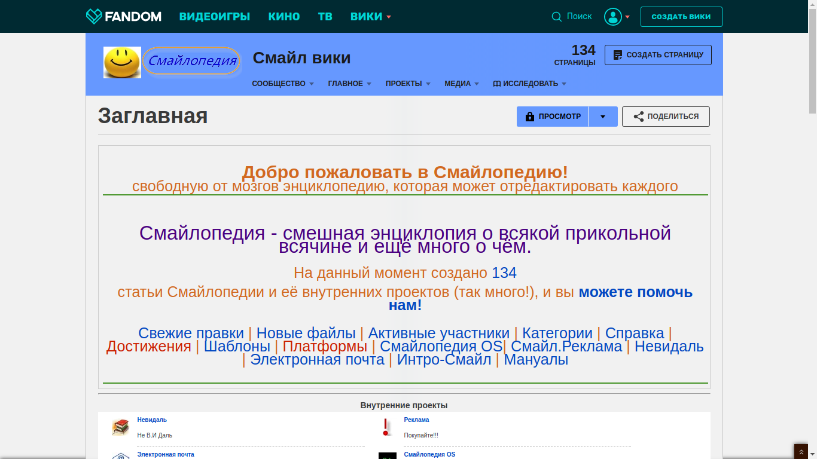Image resolution: width=817 pixels, height=459 pixels.
Task: Click the 134 article count link
Action: (504, 273)
